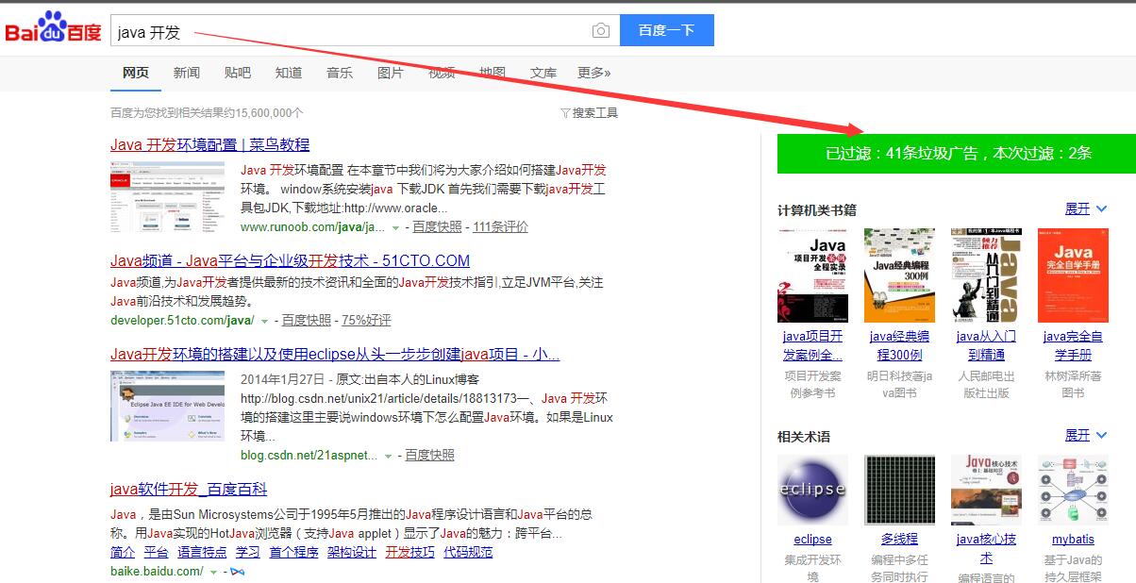View 百度快照 for the 51cto result

point(307,321)
